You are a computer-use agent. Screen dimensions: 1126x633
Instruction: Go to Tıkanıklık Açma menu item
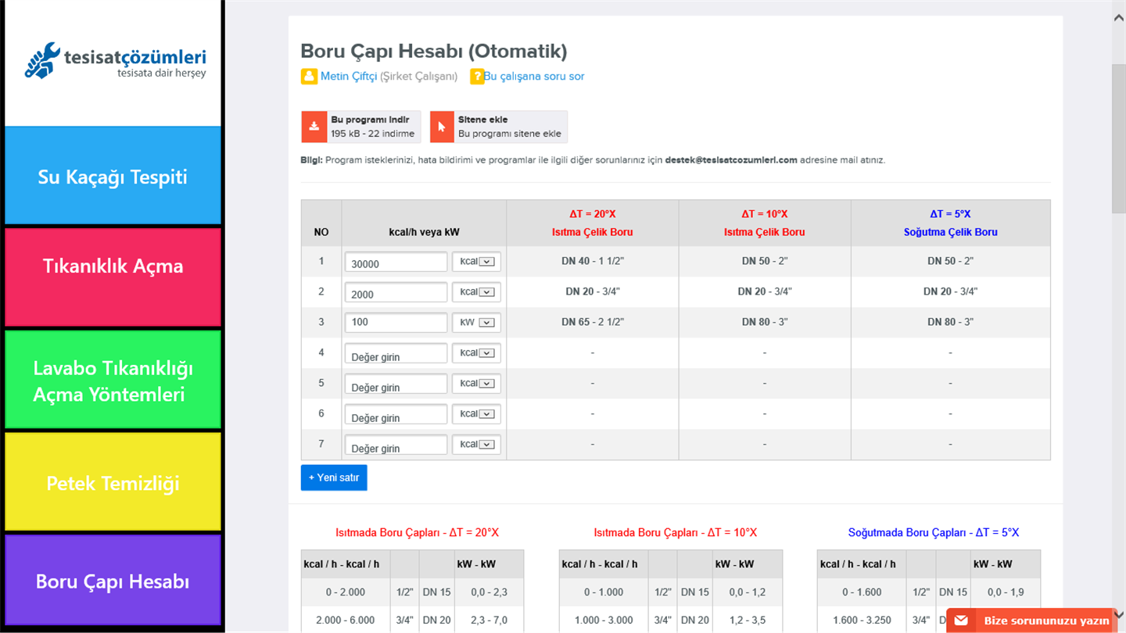113,266
